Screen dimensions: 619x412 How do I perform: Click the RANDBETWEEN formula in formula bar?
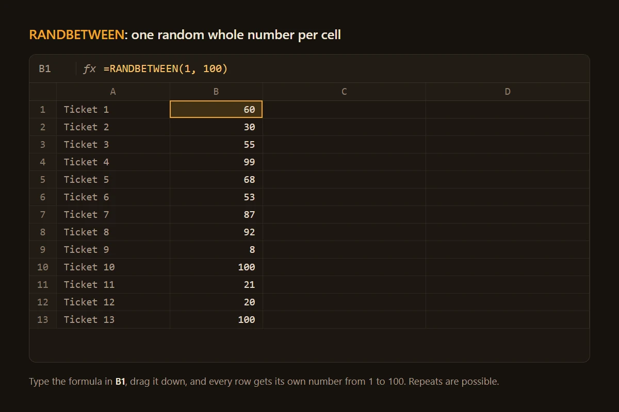pyautogui.click(x=166, y=68)
